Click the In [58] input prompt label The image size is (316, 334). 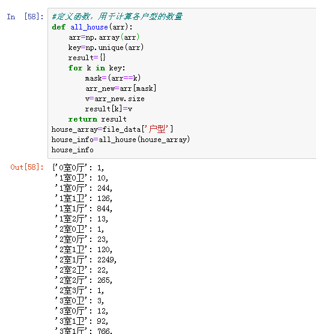click(x=25, y=16)
